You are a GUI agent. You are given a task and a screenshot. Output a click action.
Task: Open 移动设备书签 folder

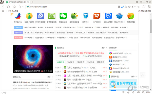tap(144, 11)
